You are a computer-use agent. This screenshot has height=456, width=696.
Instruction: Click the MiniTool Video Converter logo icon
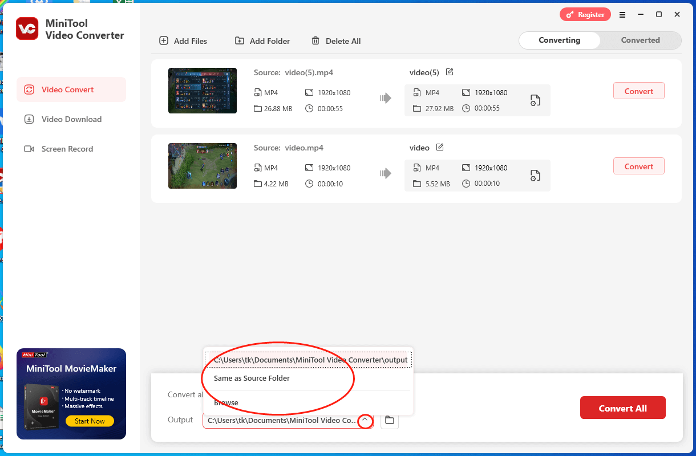(x=27, y=28)
